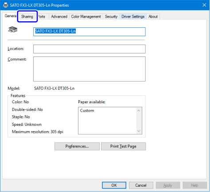210x192 pixels.
Task: Click into the Location text field
Action: pyautogui.click(x=89, y=49)
